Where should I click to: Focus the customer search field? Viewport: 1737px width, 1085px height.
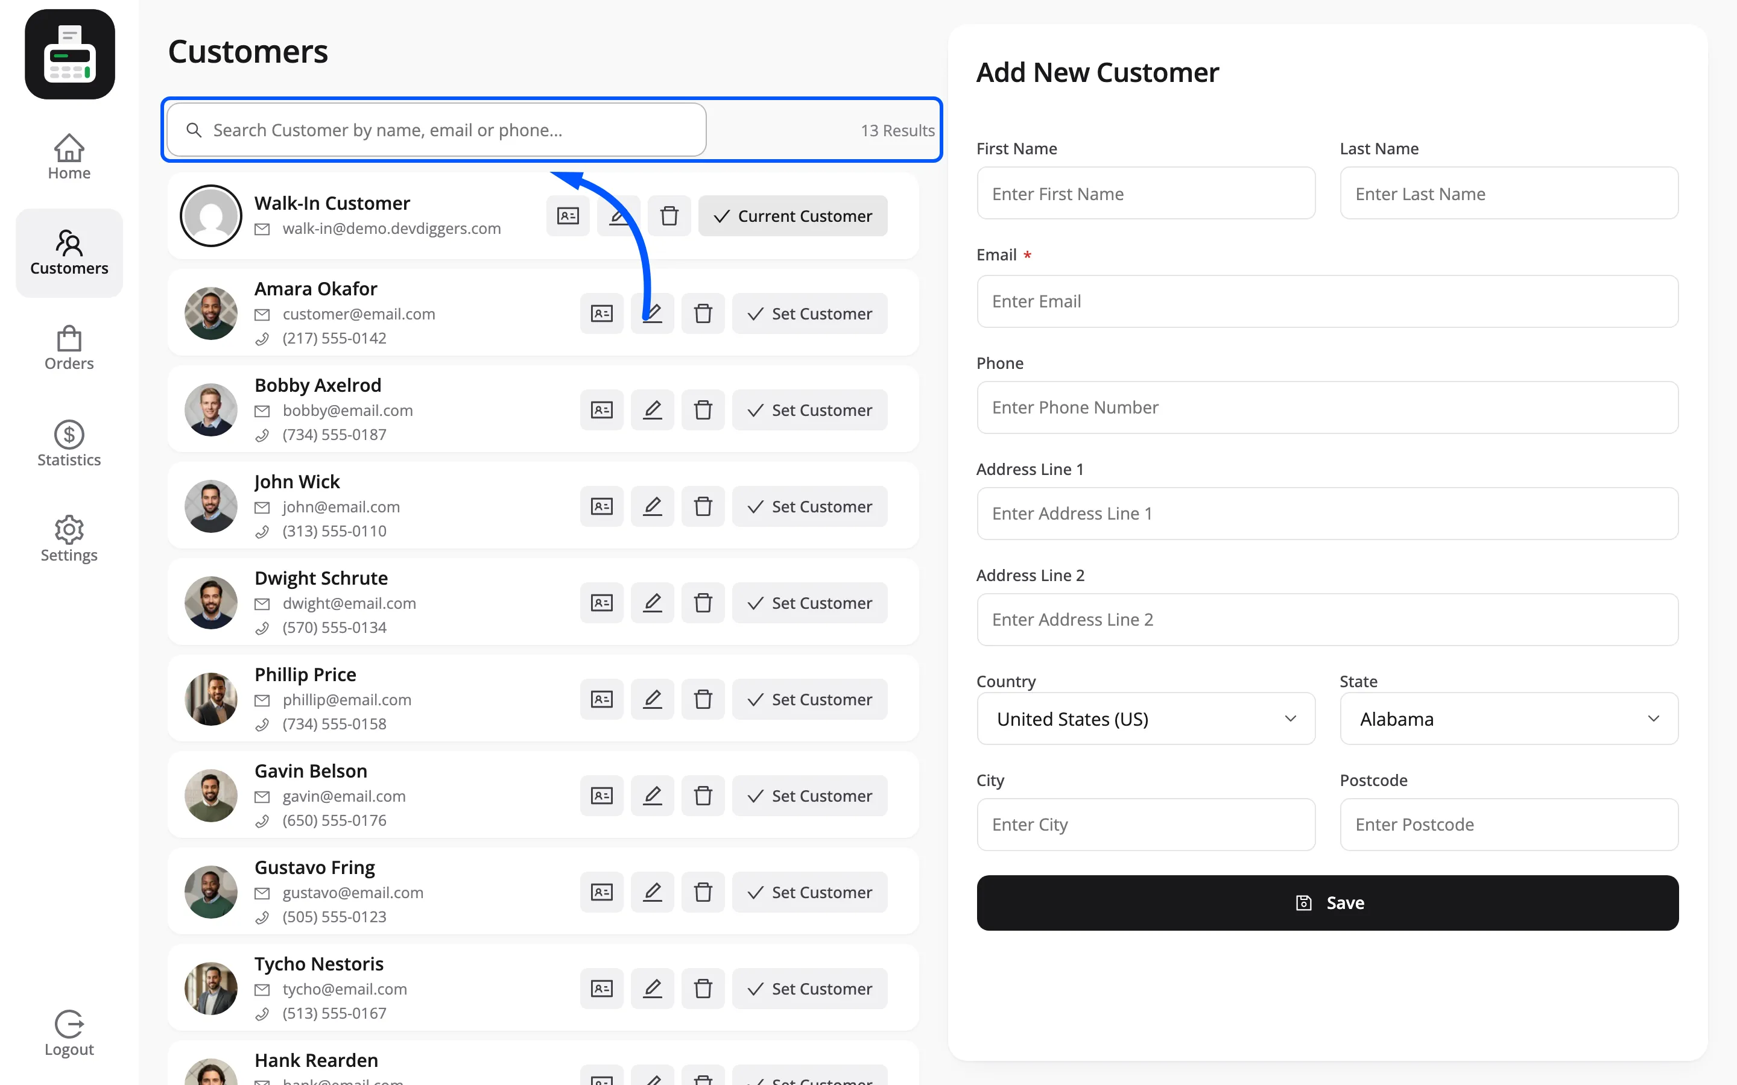[x=437, y=130]
